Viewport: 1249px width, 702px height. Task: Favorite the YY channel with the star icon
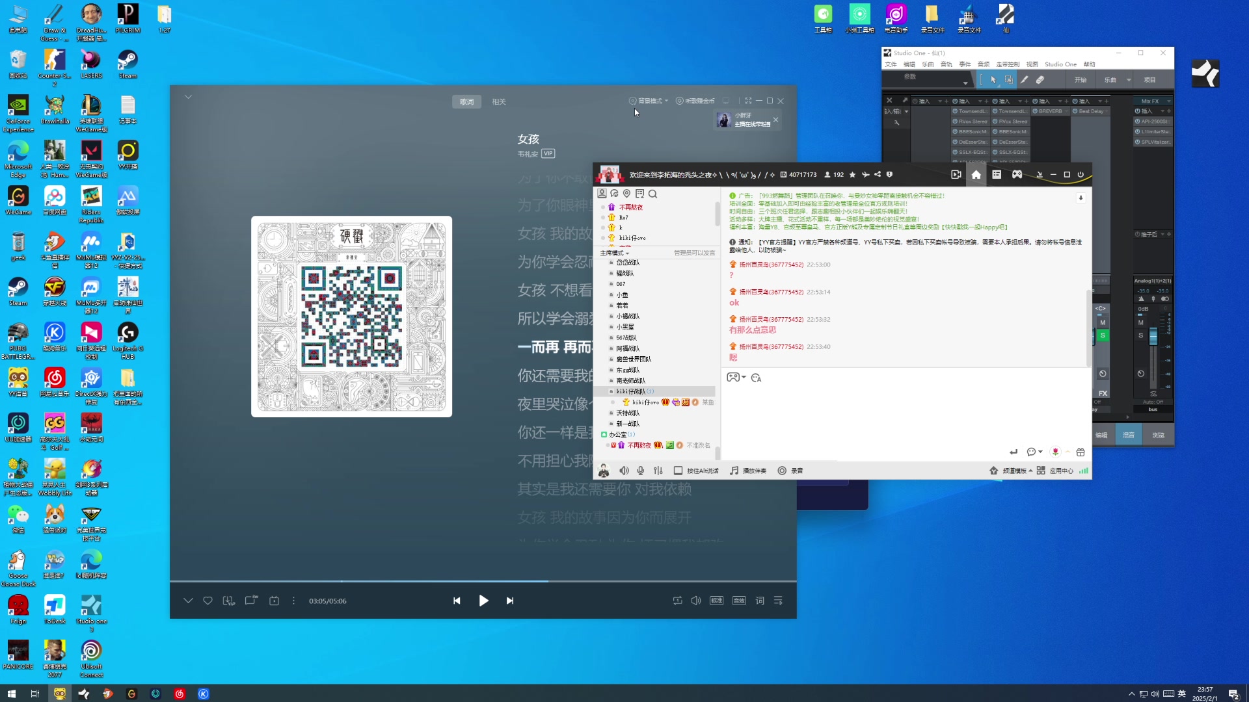[852, 174]
